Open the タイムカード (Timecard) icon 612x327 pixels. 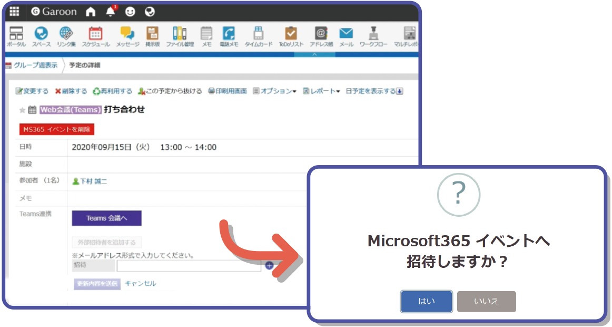point(258,33)
